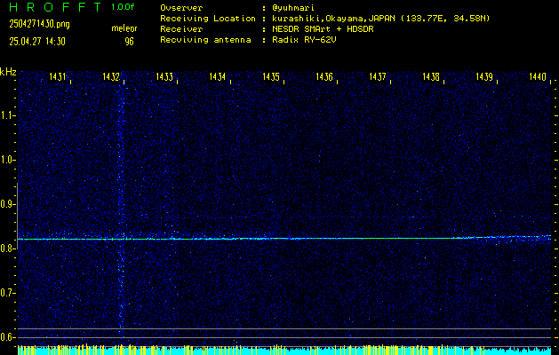559x355 pixels.
Task: Click the 14:37 time axis label
Action: tap(378, 76)
